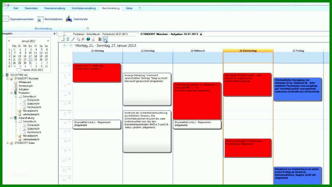Open Berichtsdefinition in the ribbon
The image size is (332, 187).
coord(50,19)
